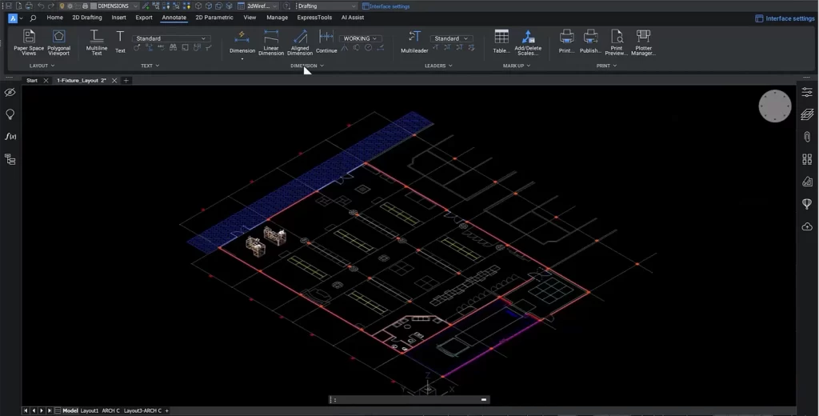Add a new layout with plus button
Viewport: 819px width, 416px height.
(x=167, y=410)
